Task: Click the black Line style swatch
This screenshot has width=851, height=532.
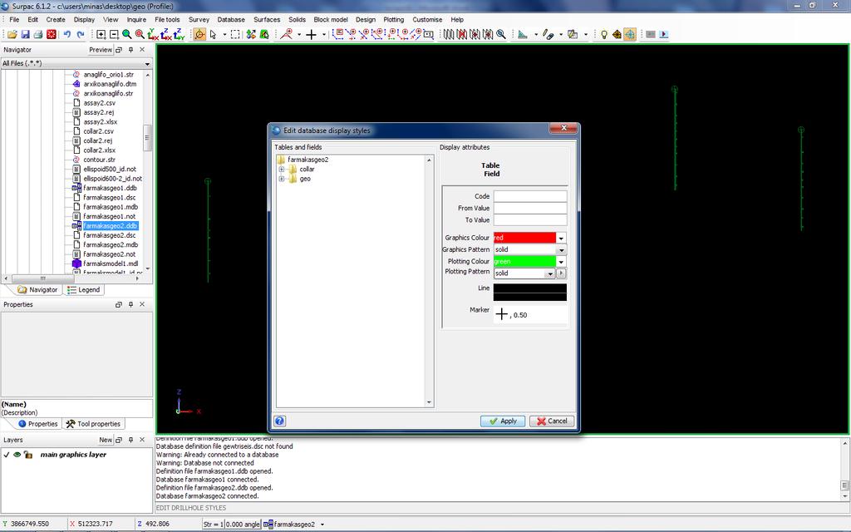Action: coord(529,292)
